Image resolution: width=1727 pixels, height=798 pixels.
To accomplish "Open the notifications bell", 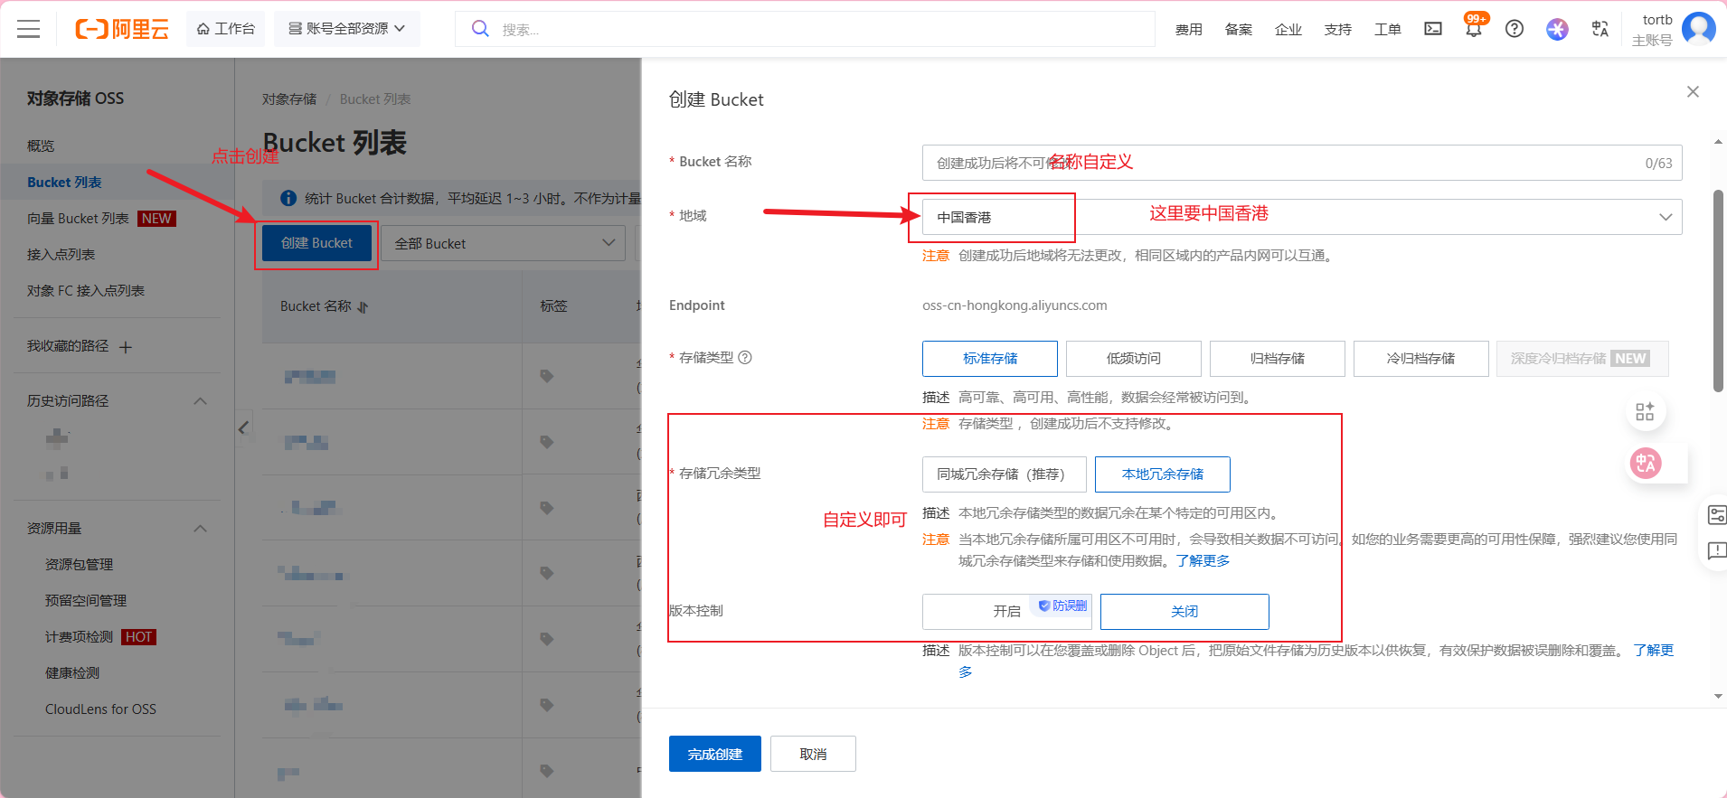I will pyautogui.click(x=1474, y=29).
